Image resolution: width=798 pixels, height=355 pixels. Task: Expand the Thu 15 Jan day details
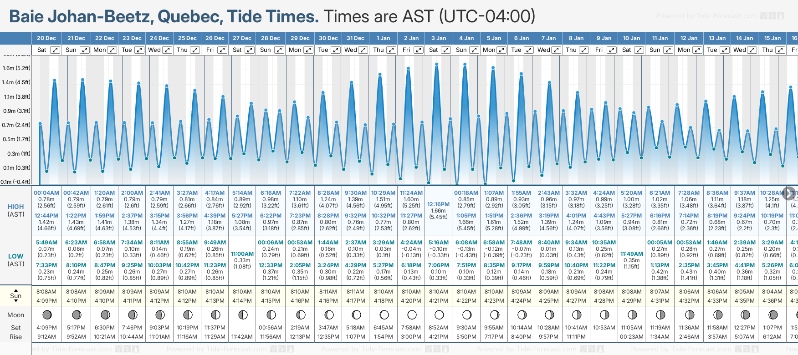click(x=780, y=50)
